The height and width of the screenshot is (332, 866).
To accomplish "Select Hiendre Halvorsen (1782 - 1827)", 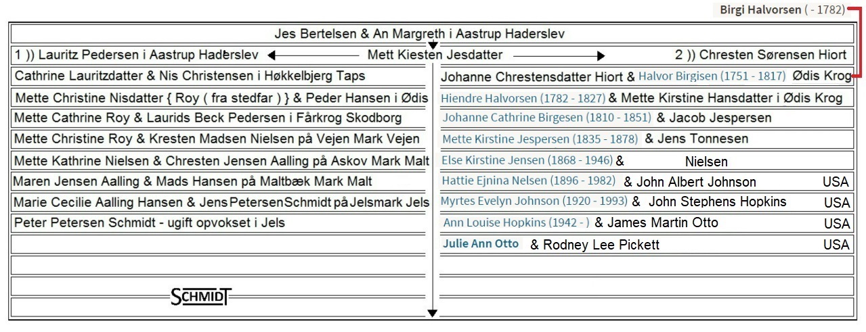I will (x=523, y=99).
